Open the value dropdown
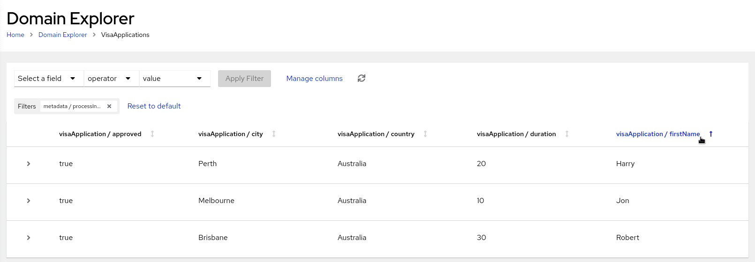 175,79
